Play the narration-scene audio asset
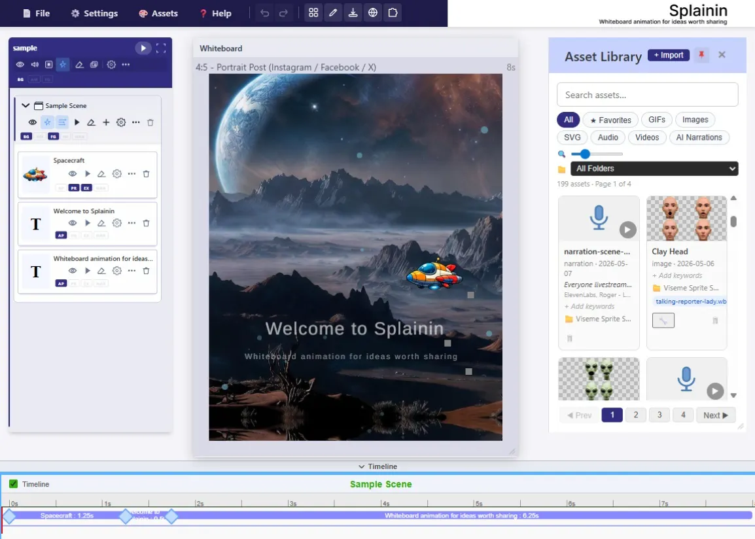 click(627, 230)
